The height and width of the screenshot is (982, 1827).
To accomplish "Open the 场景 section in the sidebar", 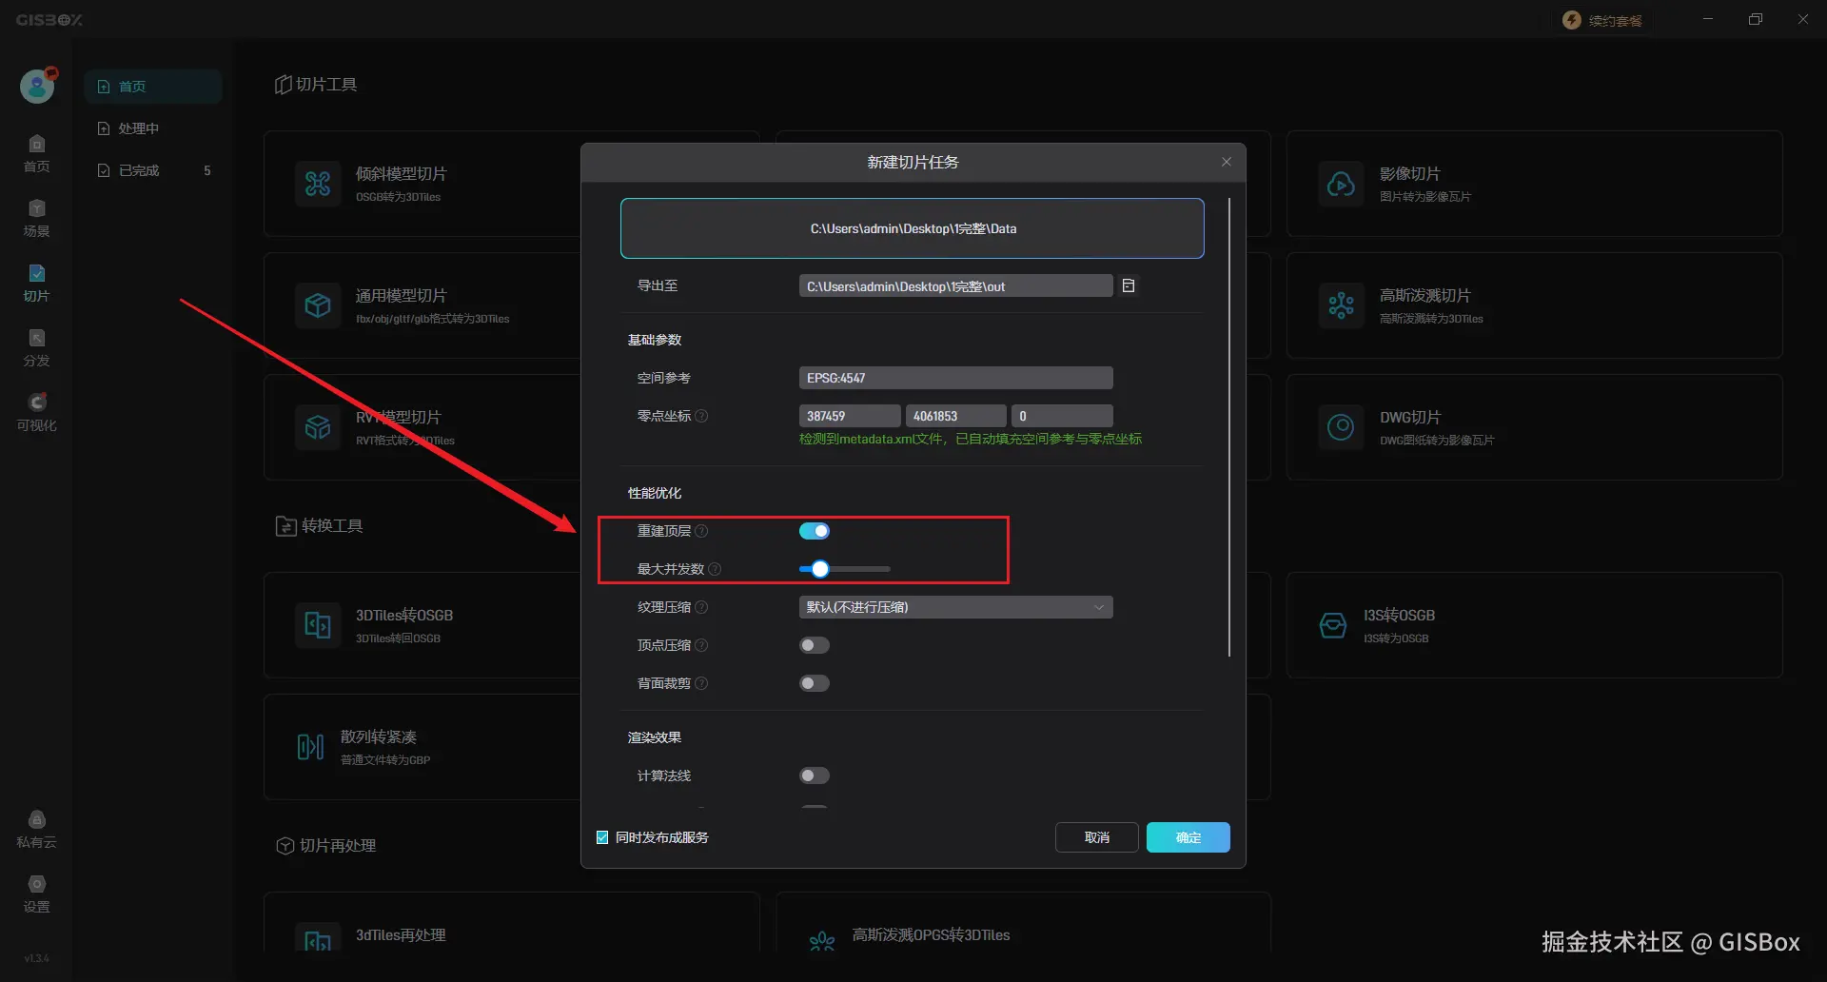I will [36, 218].
